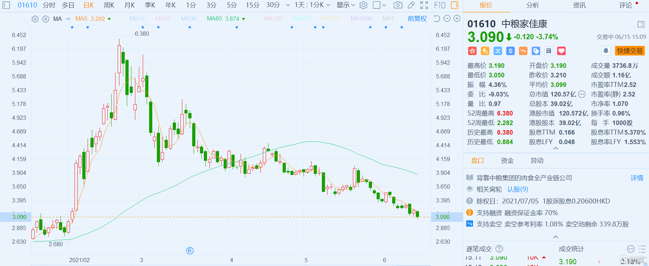Toggle MA120 line visibility
Image resolution: width=649 pixels, height=266 pixels.
(x=273, y=18)
